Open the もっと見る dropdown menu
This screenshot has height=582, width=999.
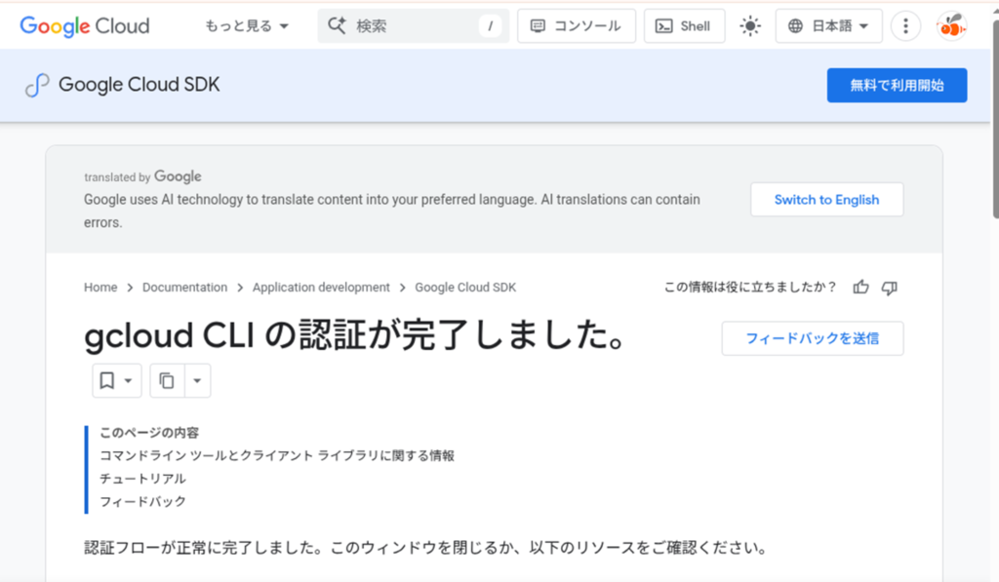pos(247,26)
